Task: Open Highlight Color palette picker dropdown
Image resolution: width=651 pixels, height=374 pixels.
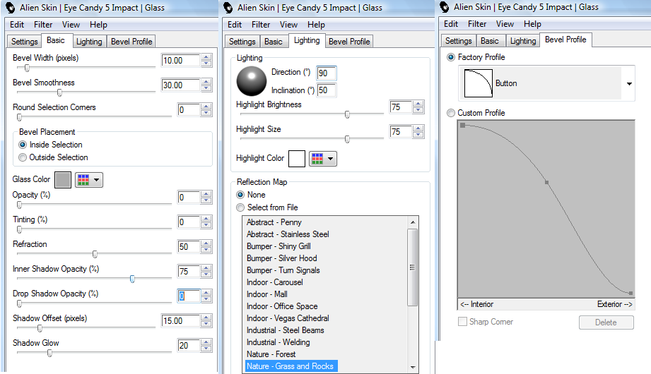Action: [x=323, y=159]
